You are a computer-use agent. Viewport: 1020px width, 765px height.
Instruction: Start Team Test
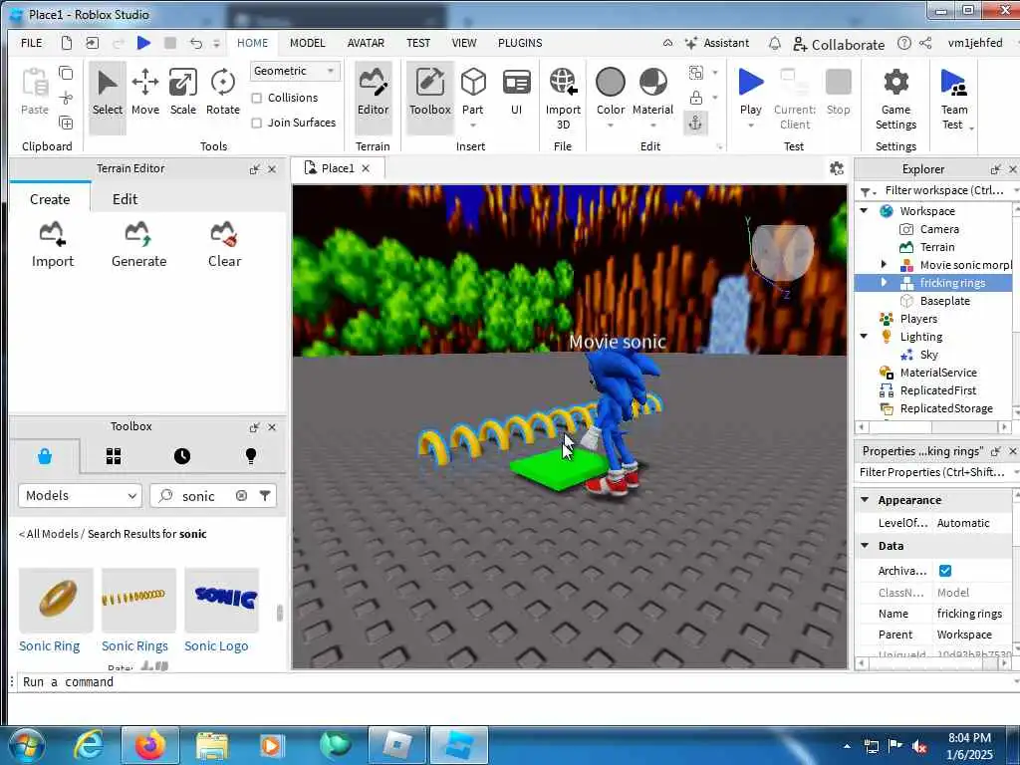click(953, 98)
